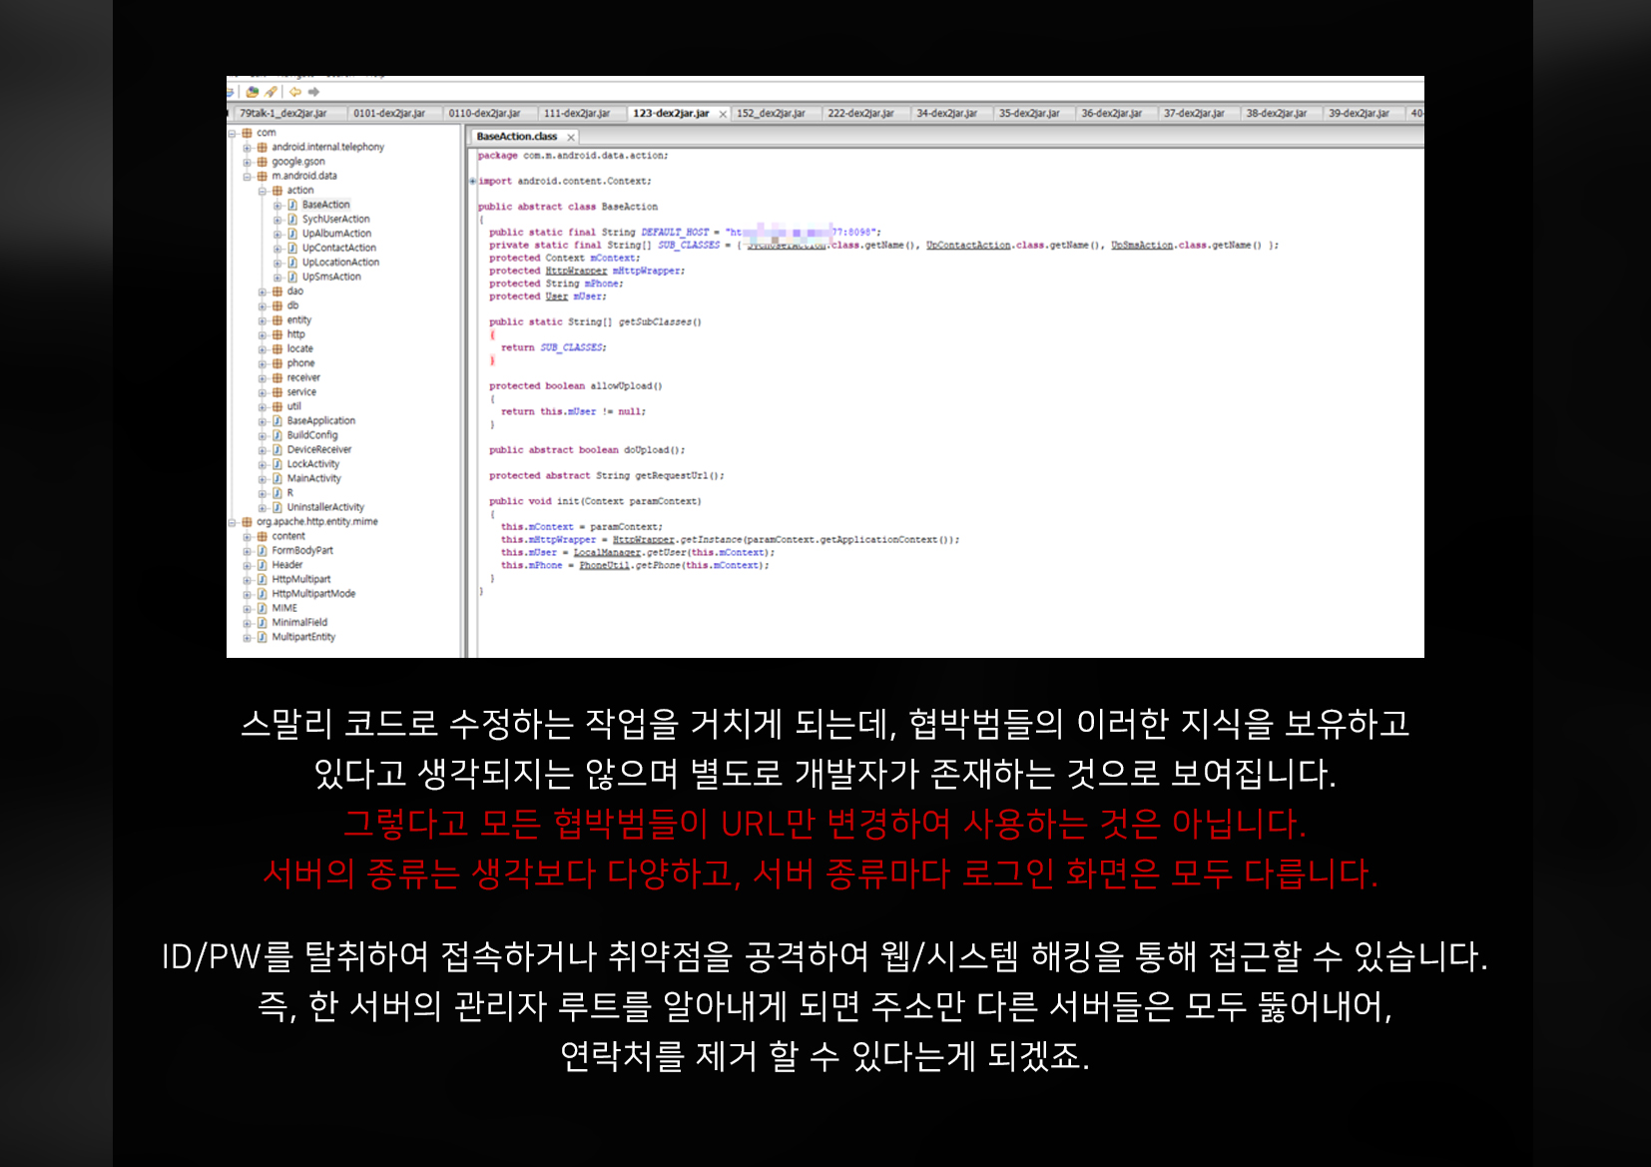Viewport: 1651px width, 1167px height.
Task: Follow the LocalManager link in init method
Action: [x=608, y=552]
